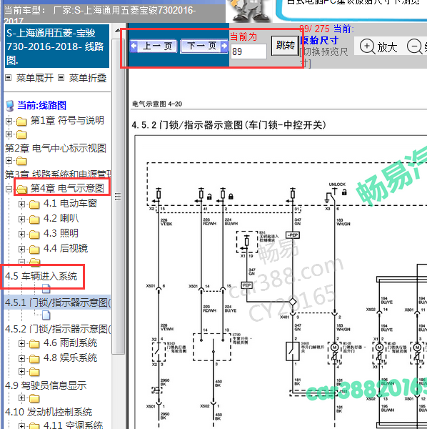Expand 4.4 后视镜 node
This screenshot has width=427, height=429.
pyautogui.click(x=21, y=249)
